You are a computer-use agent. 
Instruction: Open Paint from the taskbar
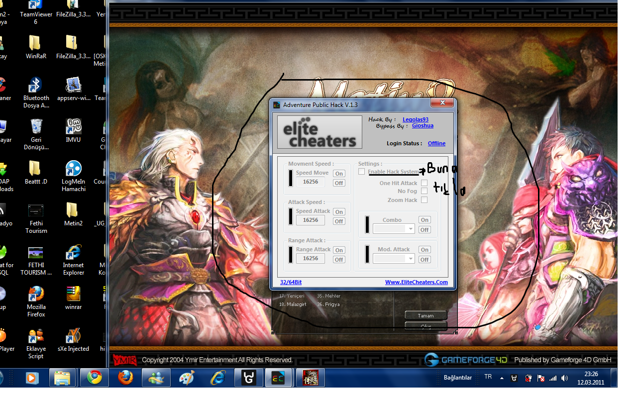click(187, 378)
